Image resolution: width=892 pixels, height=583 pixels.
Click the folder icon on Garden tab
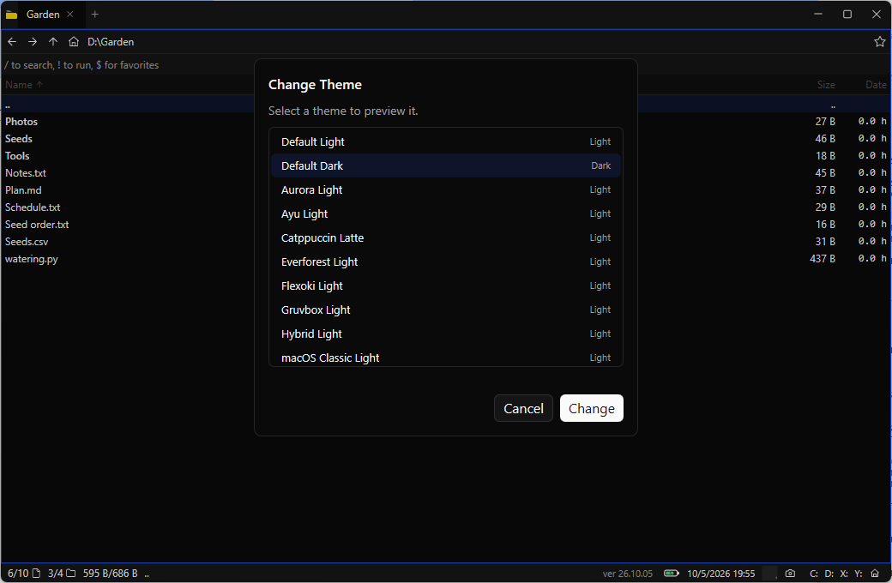[x=11, y=15]
